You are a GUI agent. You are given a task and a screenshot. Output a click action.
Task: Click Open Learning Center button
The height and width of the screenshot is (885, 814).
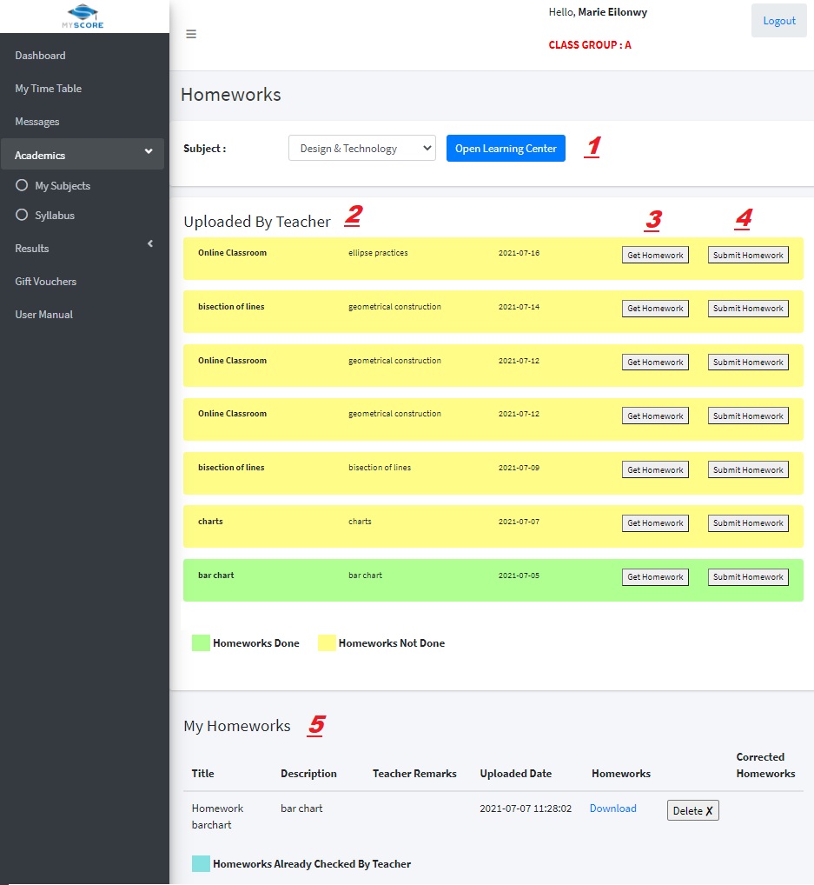point(506,148)
